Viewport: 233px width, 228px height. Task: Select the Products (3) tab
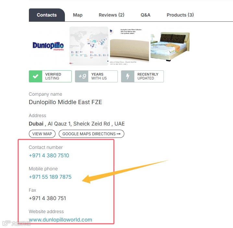(x=180, y=15)
